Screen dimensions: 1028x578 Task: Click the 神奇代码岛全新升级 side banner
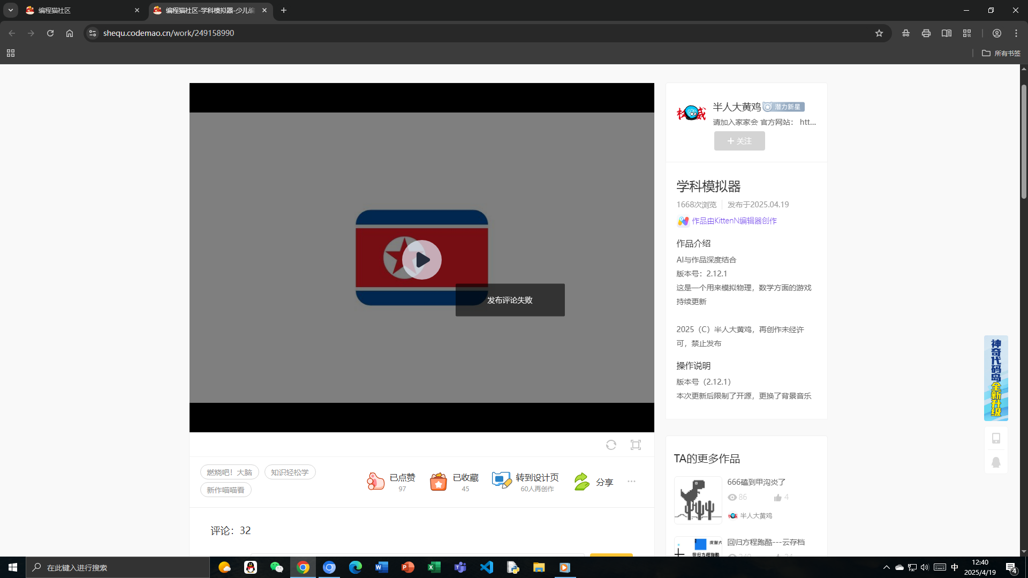996,378
